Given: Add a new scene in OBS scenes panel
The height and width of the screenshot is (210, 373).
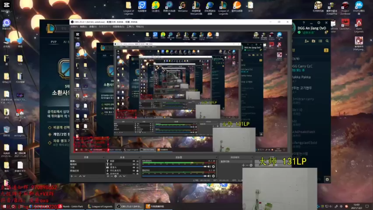Looking at the screenshot, I should coord(72,176).
